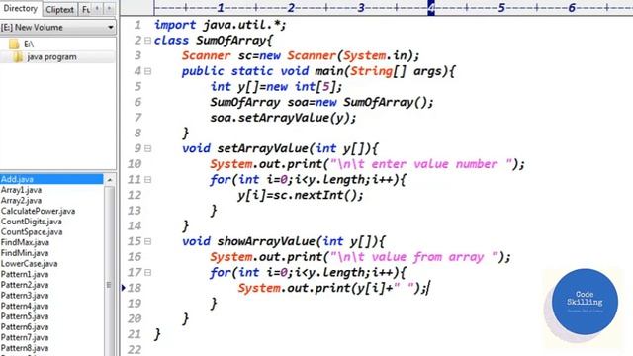This screenshot has width=633, height=356.
Task: Select Pattern6.java in the file list
Action: click(24, 327)
